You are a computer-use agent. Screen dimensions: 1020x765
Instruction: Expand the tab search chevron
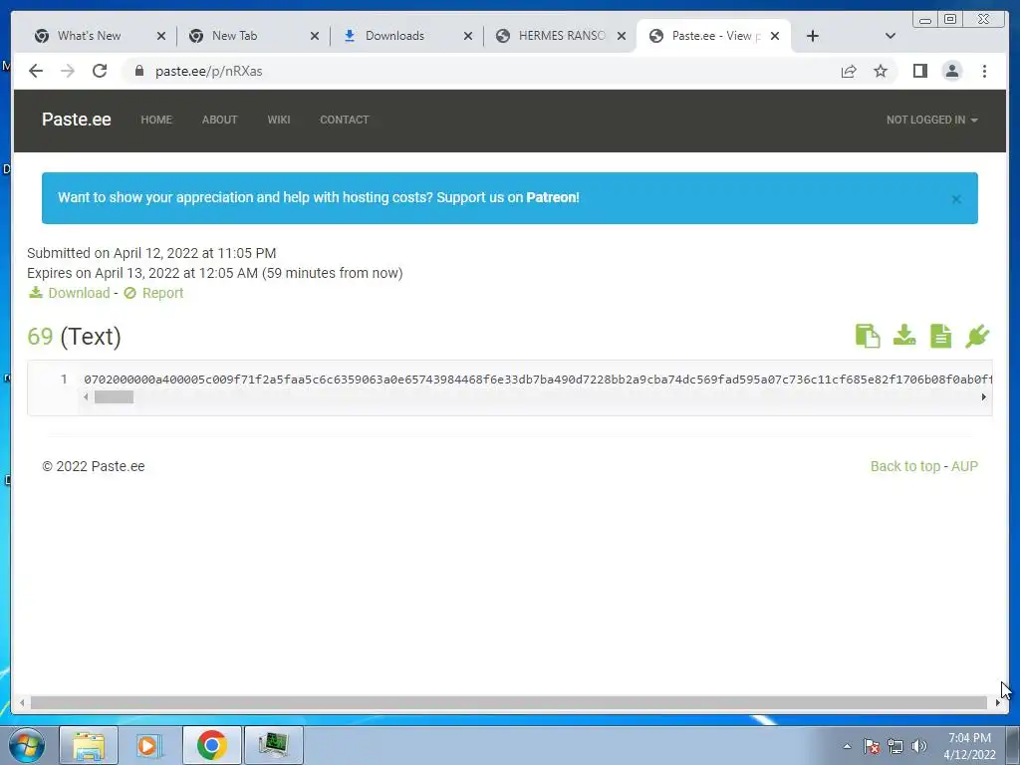(891, 36)
